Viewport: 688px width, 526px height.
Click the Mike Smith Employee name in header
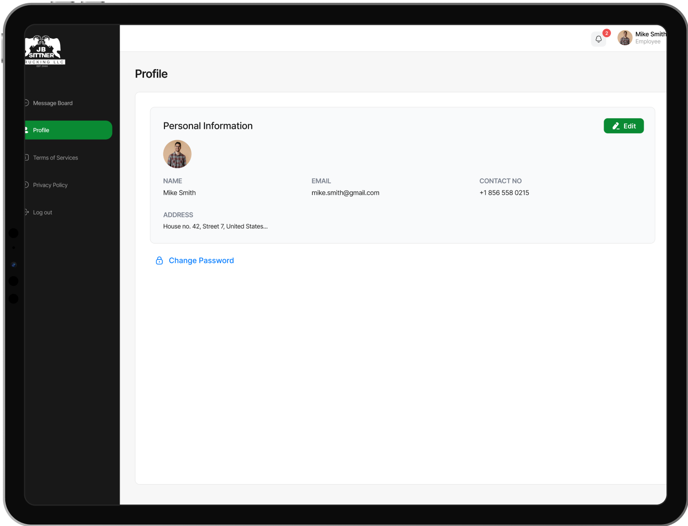pyautogui.click(x=650, y=38)
